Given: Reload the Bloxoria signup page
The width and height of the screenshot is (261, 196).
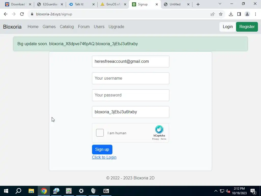Looking at the screenshot, I should [22, 14].
